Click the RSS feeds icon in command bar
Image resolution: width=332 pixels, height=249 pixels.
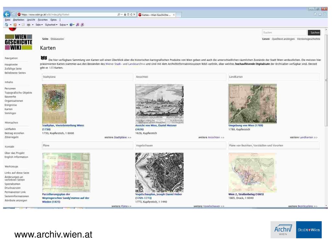15,25
